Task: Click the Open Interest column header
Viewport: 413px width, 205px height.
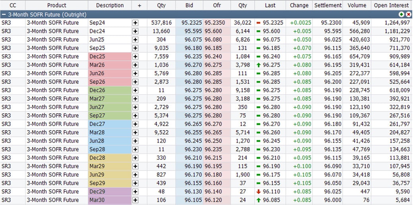Action: pyautogui.click(x=391, y=6)
